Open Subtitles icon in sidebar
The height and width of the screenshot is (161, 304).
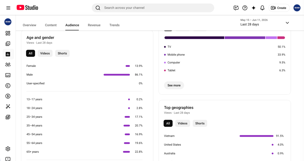point(8,75)
